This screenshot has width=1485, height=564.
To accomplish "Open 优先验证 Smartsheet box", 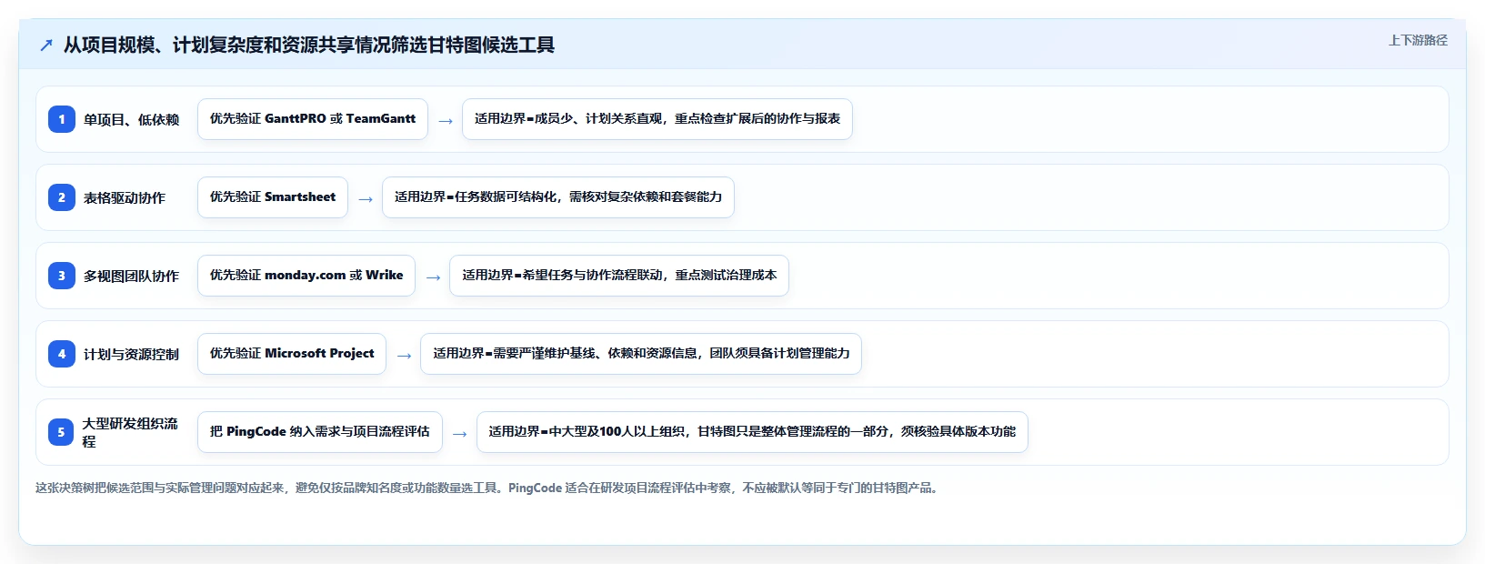I will [273, 197].
